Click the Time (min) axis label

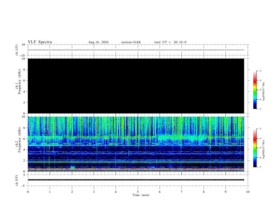pos(141,195)
